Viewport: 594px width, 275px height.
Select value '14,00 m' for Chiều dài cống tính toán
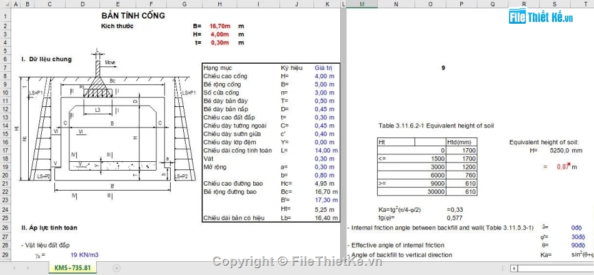pyautogui.click(x=326, y=151)
